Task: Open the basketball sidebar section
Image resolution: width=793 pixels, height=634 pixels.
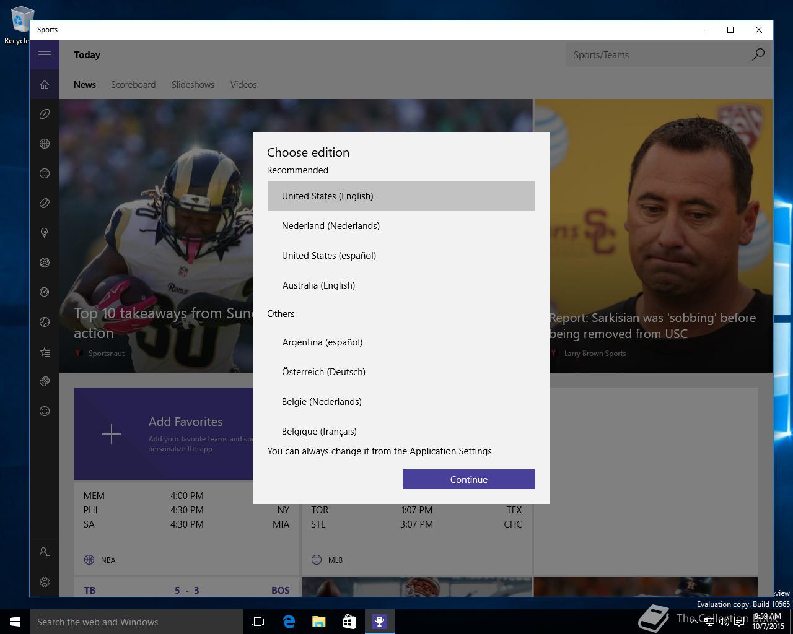Action: coord(45,144)
